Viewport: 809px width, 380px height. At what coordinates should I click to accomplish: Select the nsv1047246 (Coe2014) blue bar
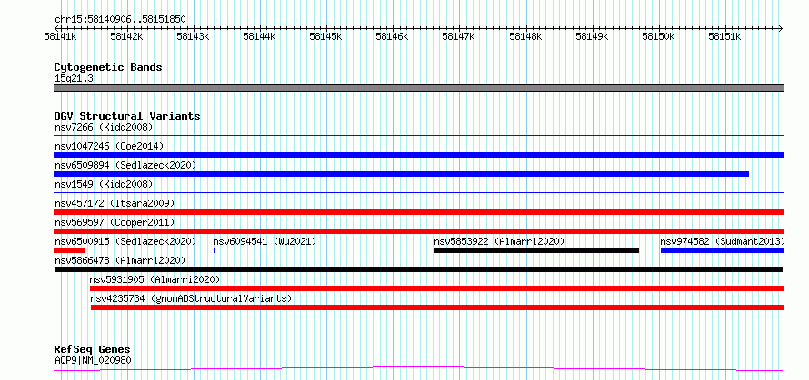click(418, 155)
